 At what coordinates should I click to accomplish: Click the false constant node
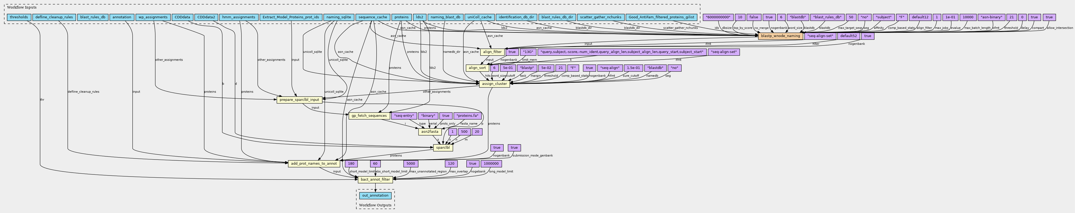pos(754,18)
